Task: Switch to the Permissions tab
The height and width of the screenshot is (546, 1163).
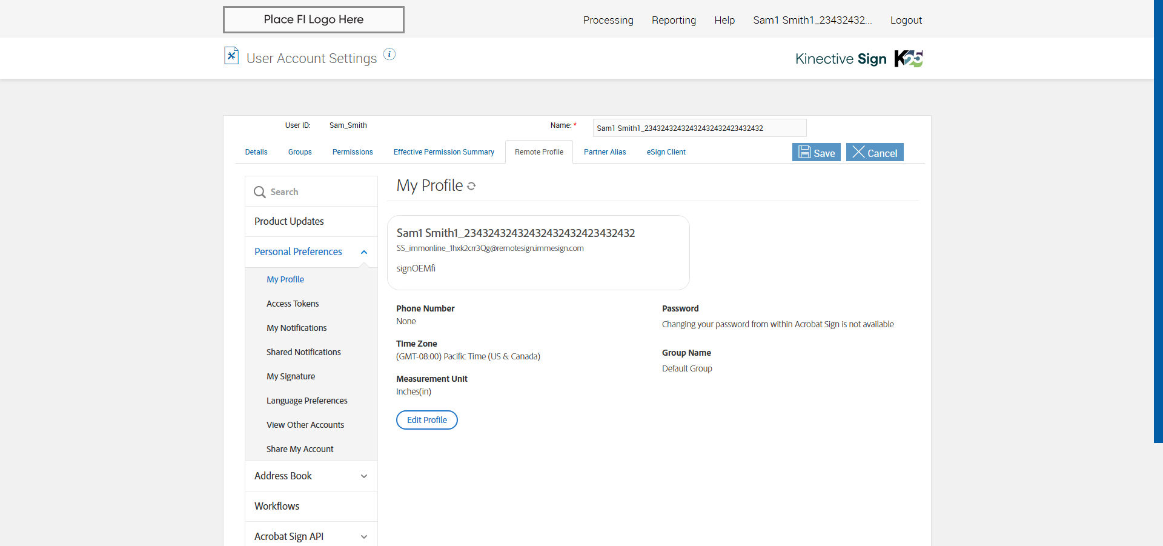Action: pos(353,152)
